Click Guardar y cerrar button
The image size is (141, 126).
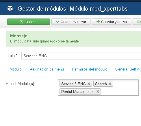coord(71,22)
